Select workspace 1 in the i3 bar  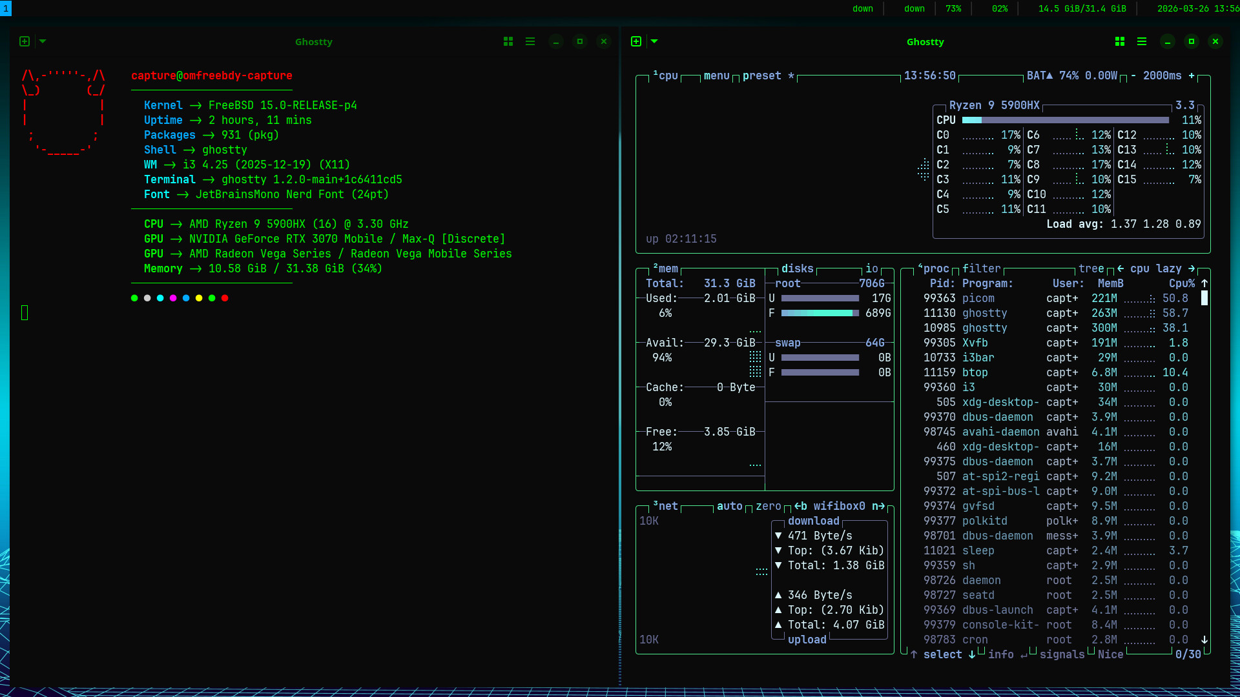coord(6,8)
